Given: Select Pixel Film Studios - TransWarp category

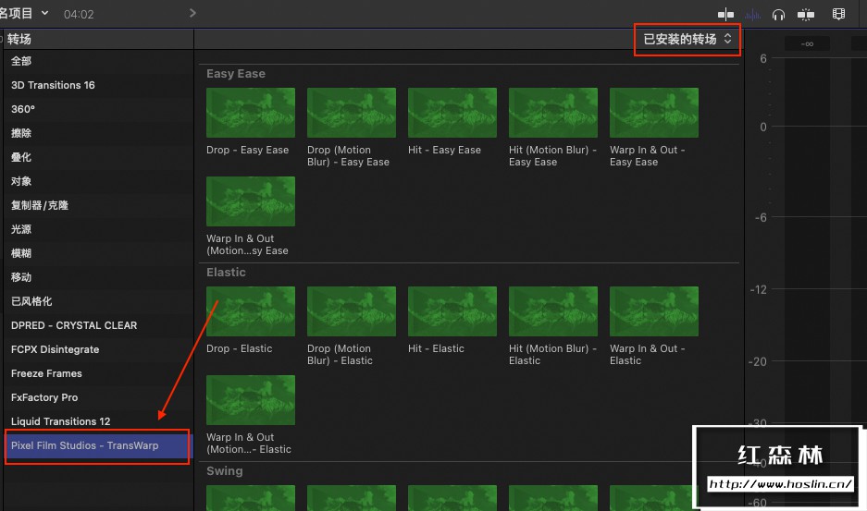Looking at the screenshot, I should click(x=97, y=445).
